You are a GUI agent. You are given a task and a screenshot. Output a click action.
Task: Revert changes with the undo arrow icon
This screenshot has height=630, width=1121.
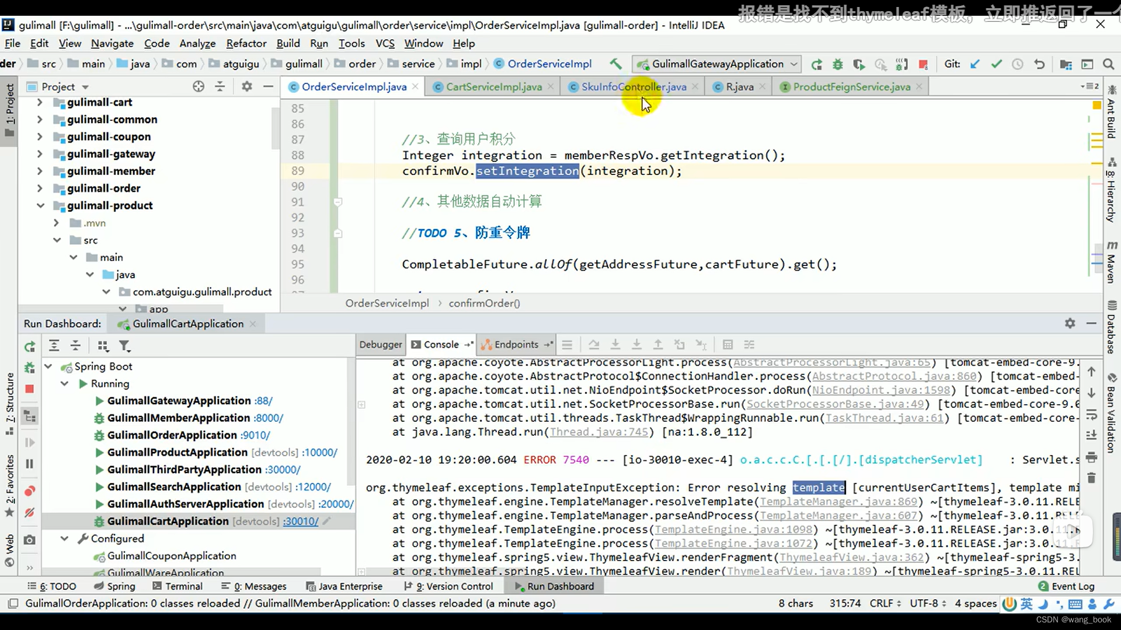pyautogui.click(x=1039, y=64)
